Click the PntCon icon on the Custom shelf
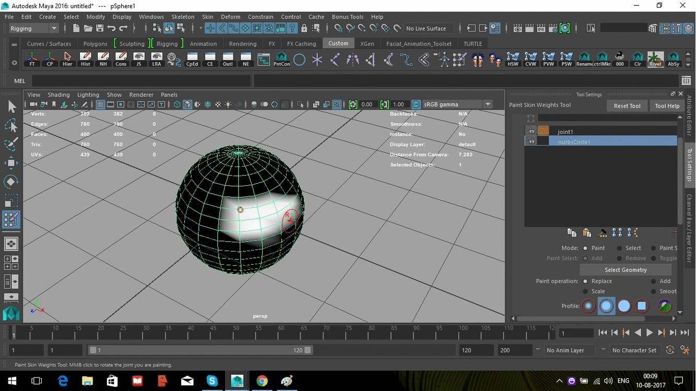Screen dimensions: 696x391 (281, 59)
